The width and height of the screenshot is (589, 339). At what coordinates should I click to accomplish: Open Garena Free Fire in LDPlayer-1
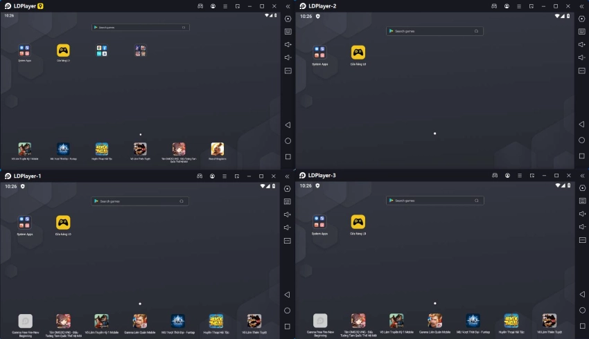tap(25, 321)
